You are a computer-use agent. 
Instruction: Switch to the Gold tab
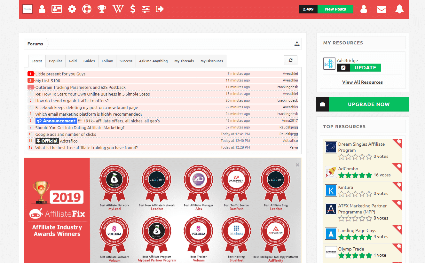coord(73,61)
